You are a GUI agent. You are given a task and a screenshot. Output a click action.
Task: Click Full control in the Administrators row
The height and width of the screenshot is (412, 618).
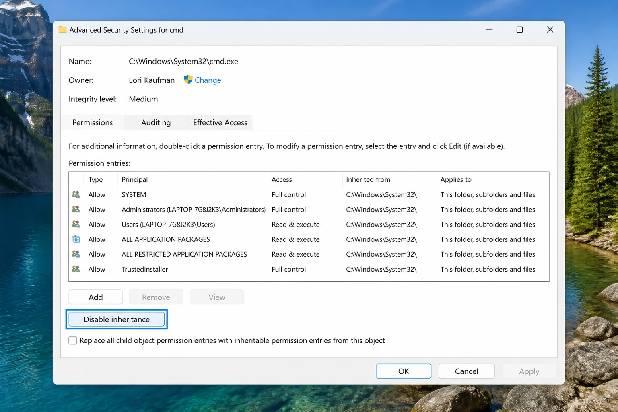coord(288,209)
